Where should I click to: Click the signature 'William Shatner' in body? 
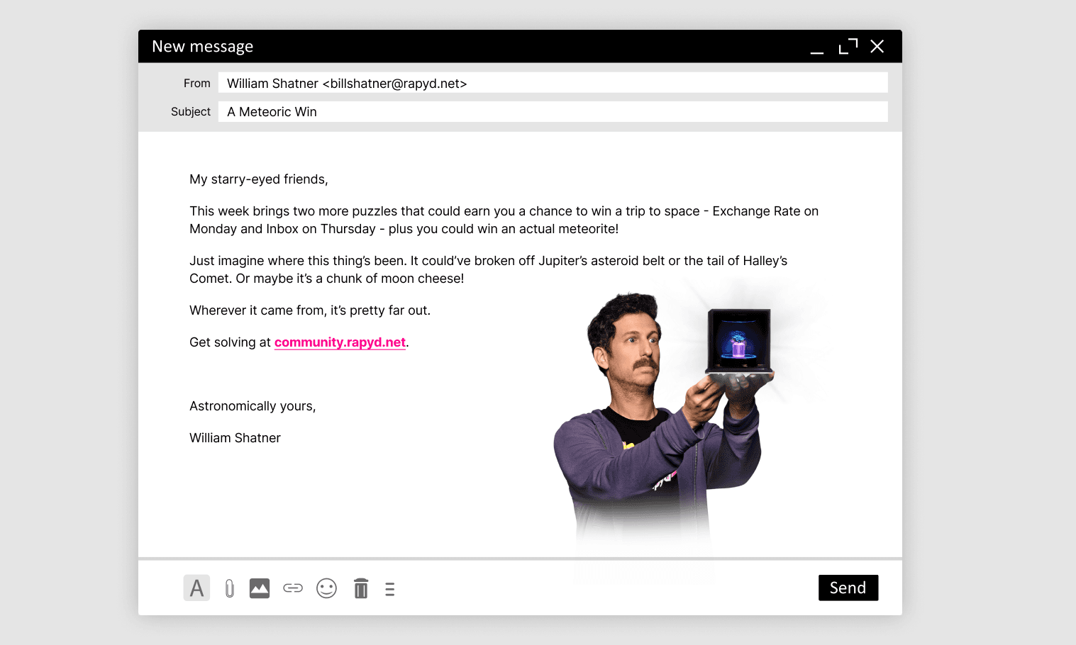point(235,438)
